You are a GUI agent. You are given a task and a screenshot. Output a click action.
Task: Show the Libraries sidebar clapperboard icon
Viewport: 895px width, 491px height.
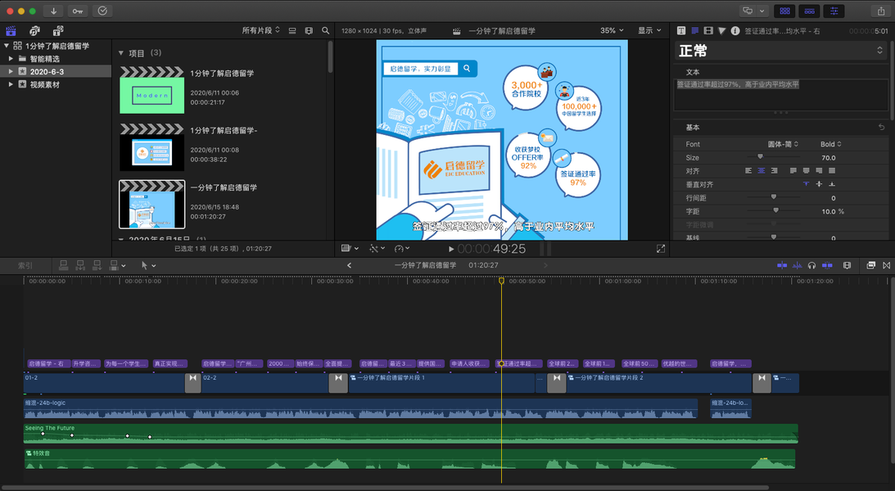pos(11,31)
